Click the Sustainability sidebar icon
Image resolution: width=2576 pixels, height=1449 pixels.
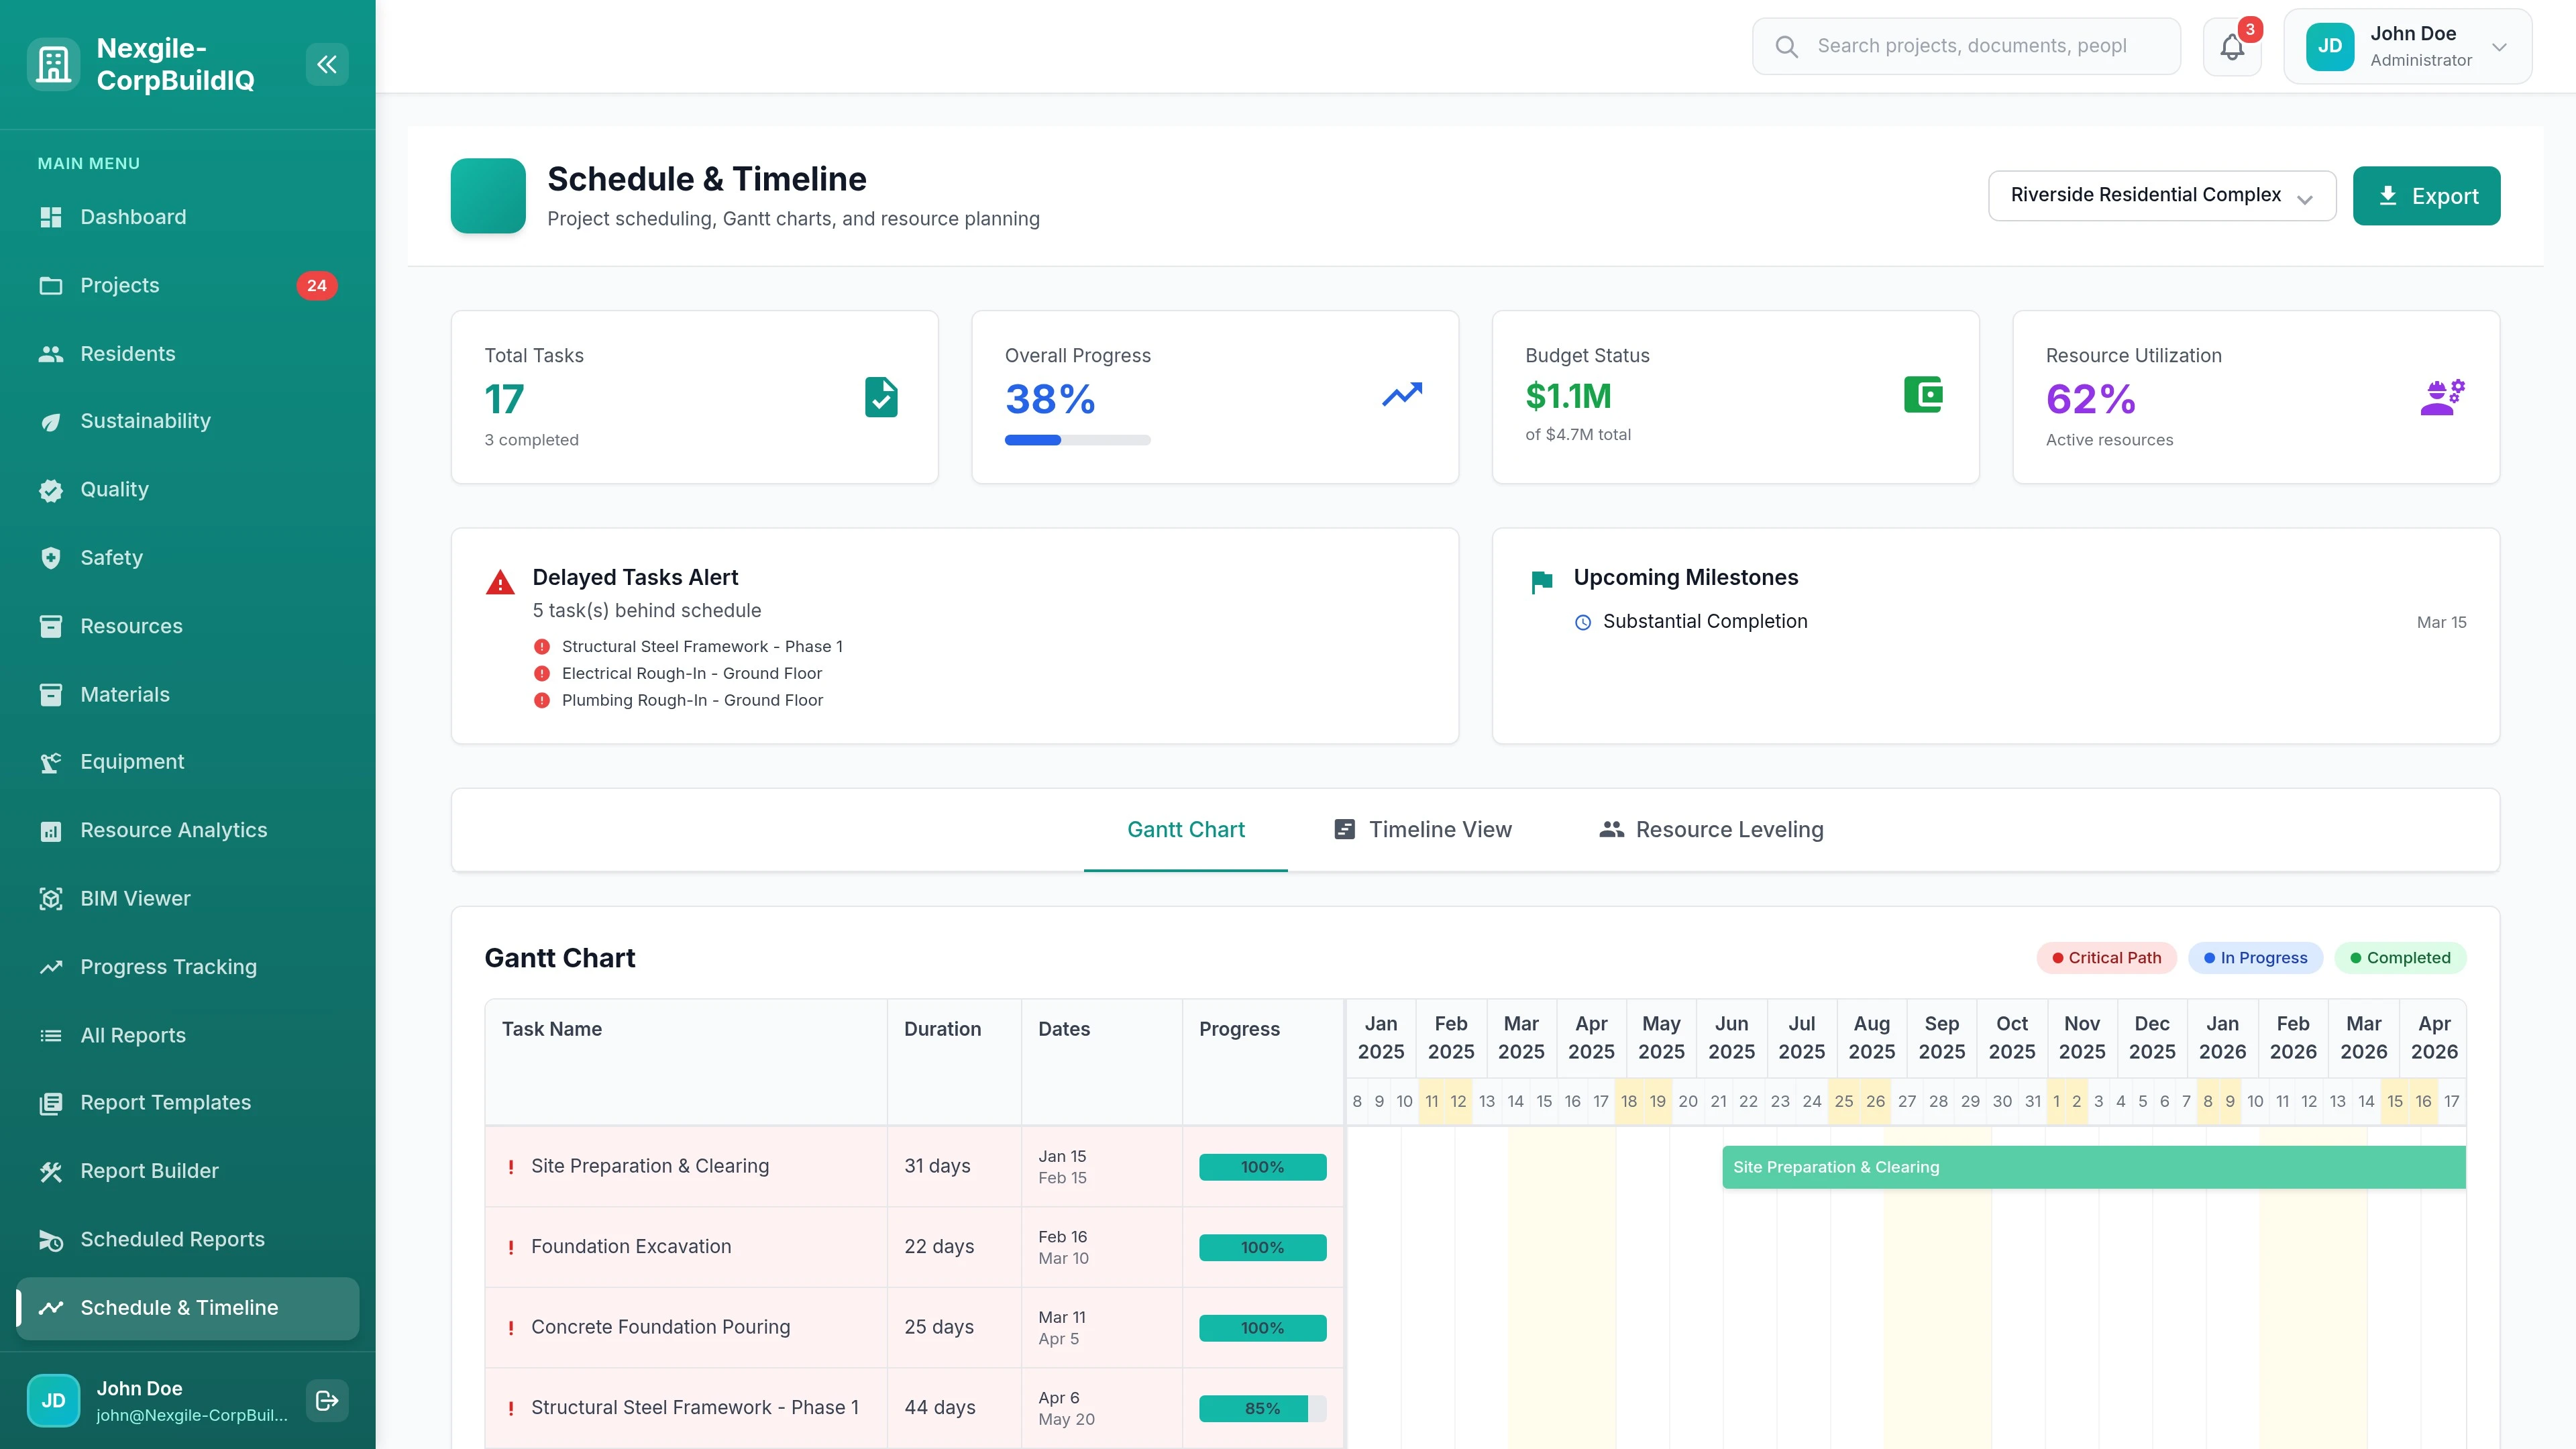[x=51, y=421]
